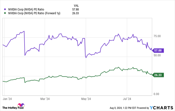Select the "NVIDIA Corp (NVDA) PE Ratio" legend label

[x=26, y=10]
